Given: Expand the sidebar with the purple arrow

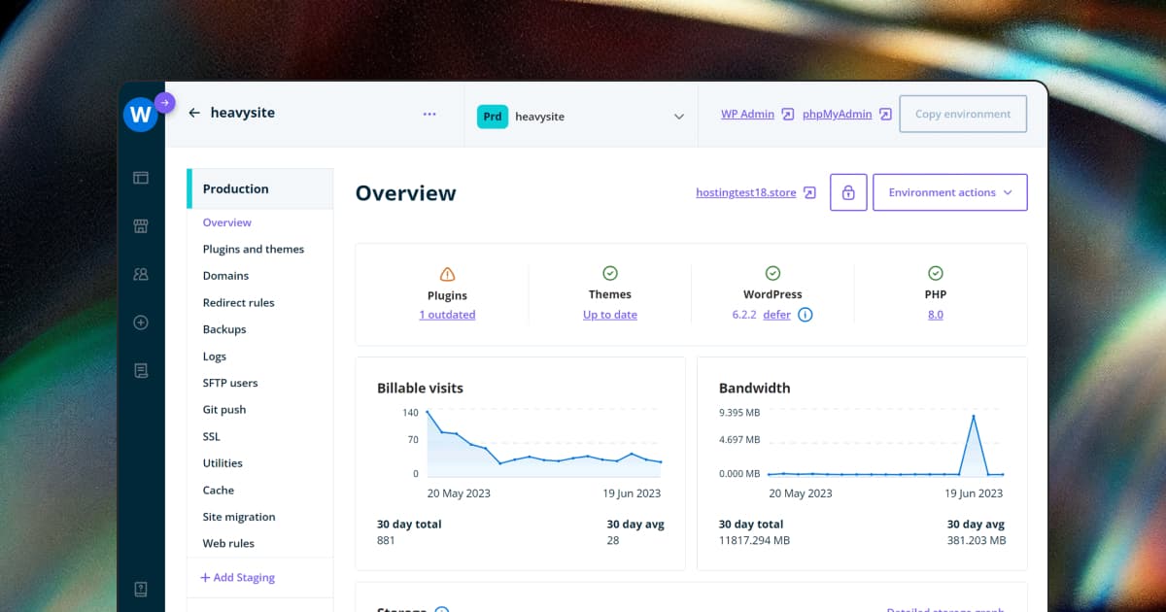Looking at the screenshot, I should click(x=165, y=102).
